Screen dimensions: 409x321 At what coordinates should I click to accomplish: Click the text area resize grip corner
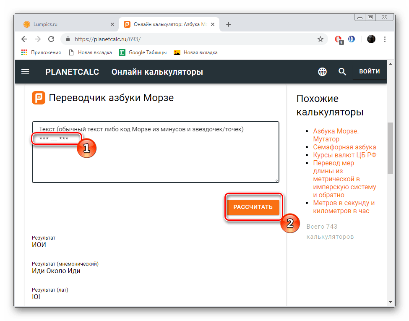(x=276, y=180)
